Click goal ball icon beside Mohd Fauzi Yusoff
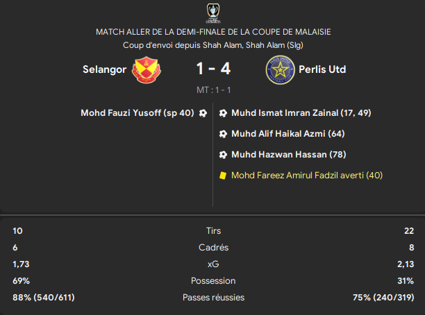The image size is (425, 315). 203,113
